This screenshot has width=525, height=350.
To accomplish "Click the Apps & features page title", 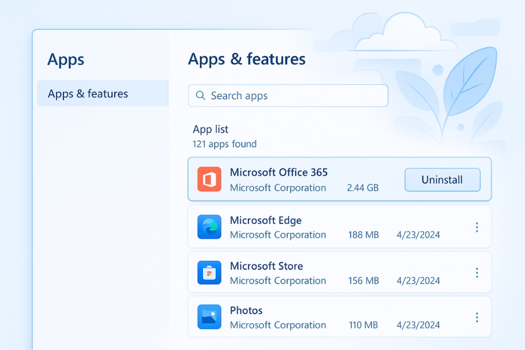I will [x=247, y=59].
